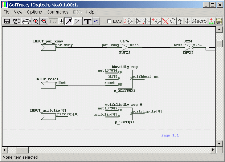The image size is (225, 162).
Task: Click the vertical scrollbar down arrow
Action: (x=219, y=144)
